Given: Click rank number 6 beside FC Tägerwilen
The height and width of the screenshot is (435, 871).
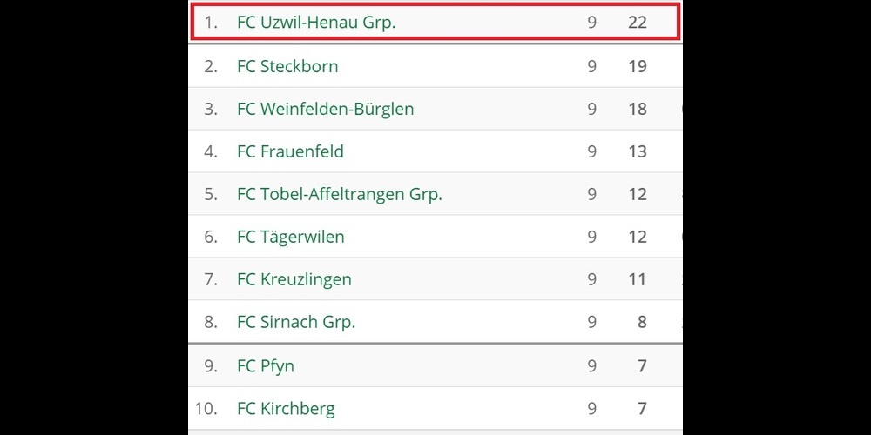Looking at the screenshot, I should pos(210,237).
